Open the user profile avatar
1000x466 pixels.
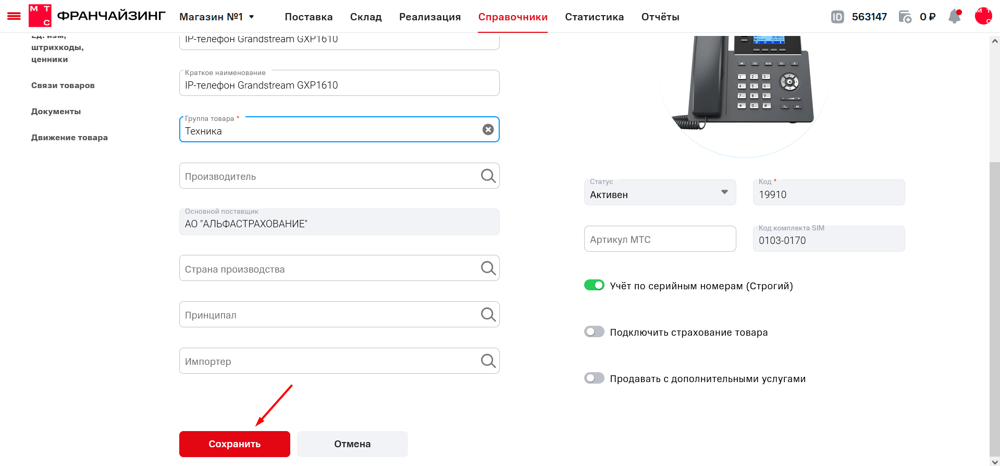coord(983,16)
